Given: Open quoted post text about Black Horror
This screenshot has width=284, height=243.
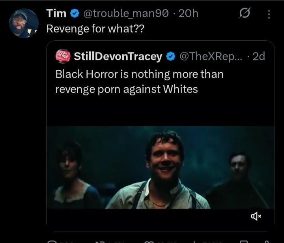Looking at the screenshot, I should (x=139, y=81).
